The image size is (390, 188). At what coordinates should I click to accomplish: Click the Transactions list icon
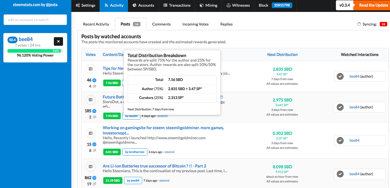[165, 5]
